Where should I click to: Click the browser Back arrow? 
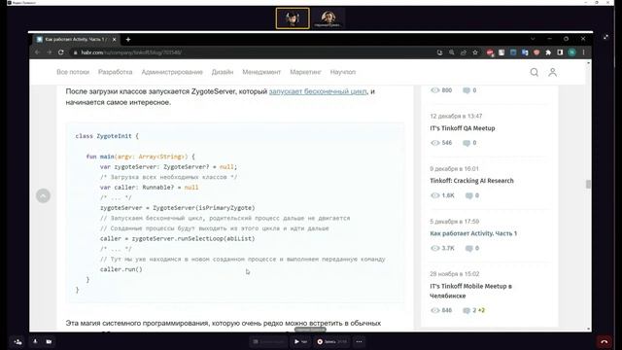(37, 52)
